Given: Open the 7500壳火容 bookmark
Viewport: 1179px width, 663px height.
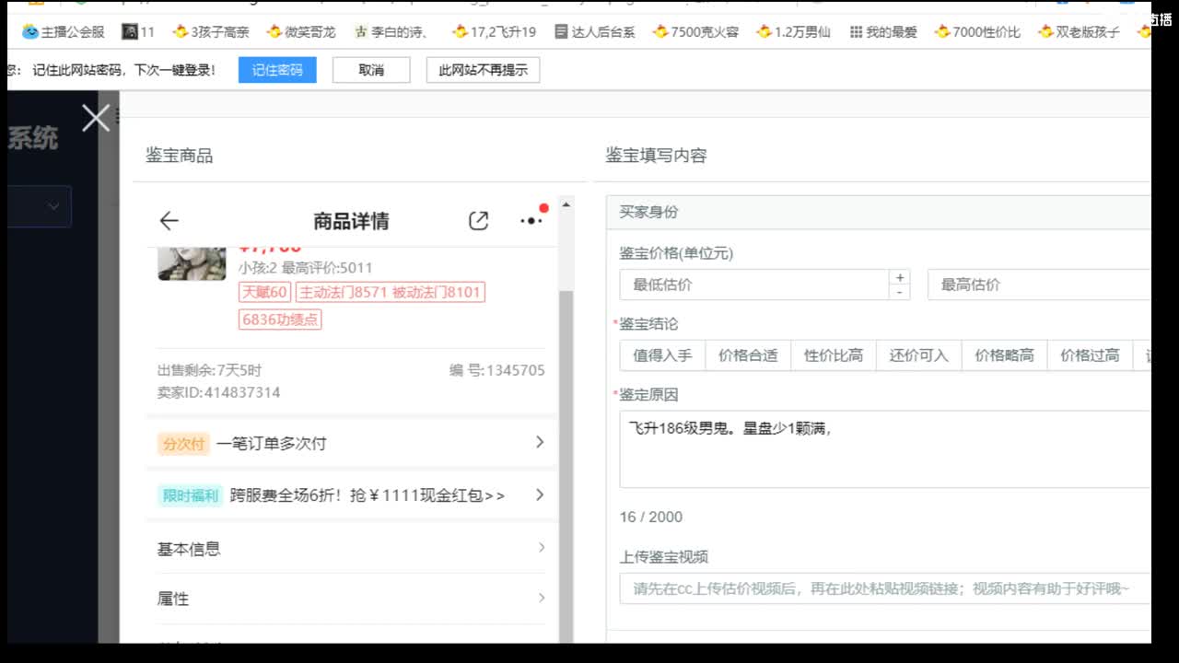Looking at the screenshot, I should coord(695,32).
